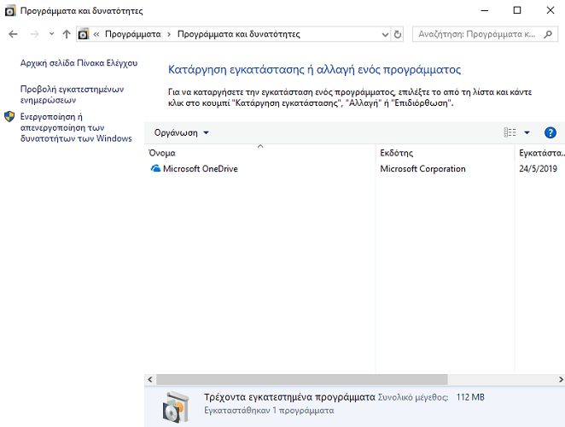The height and width of the screenshot is (427, 565).
Task: Expand the breadcrumb overflow double chevron
Action: (x=96, y=34)
